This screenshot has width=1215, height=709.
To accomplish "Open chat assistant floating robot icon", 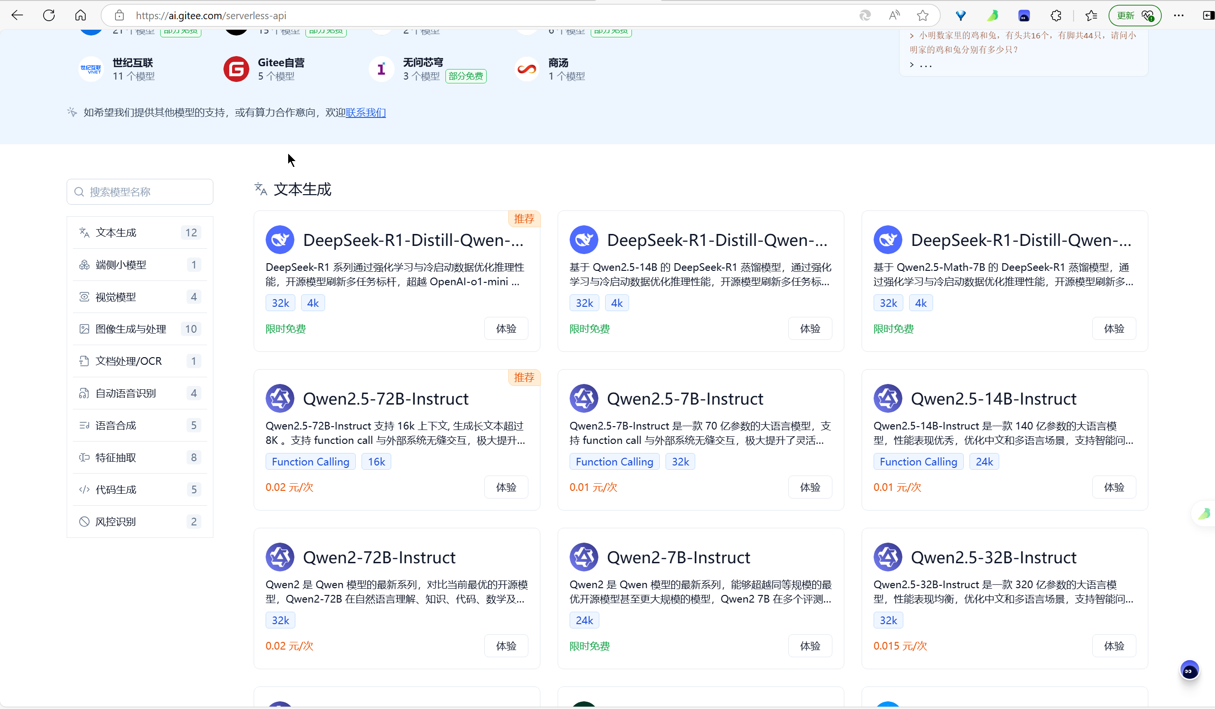I will 1189,671.
